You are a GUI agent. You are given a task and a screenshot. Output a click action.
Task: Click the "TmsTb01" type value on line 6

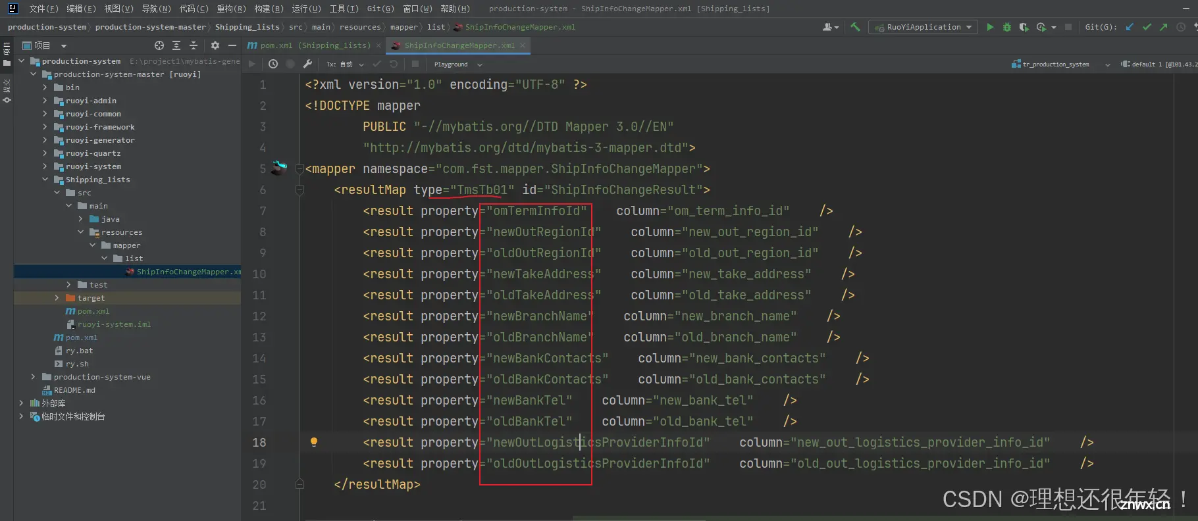pyautogui.click(x=482, y=190)
